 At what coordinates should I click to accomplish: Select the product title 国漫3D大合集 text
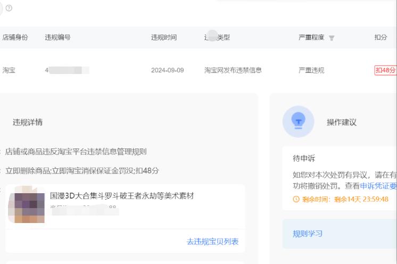(x=122, y=196)
